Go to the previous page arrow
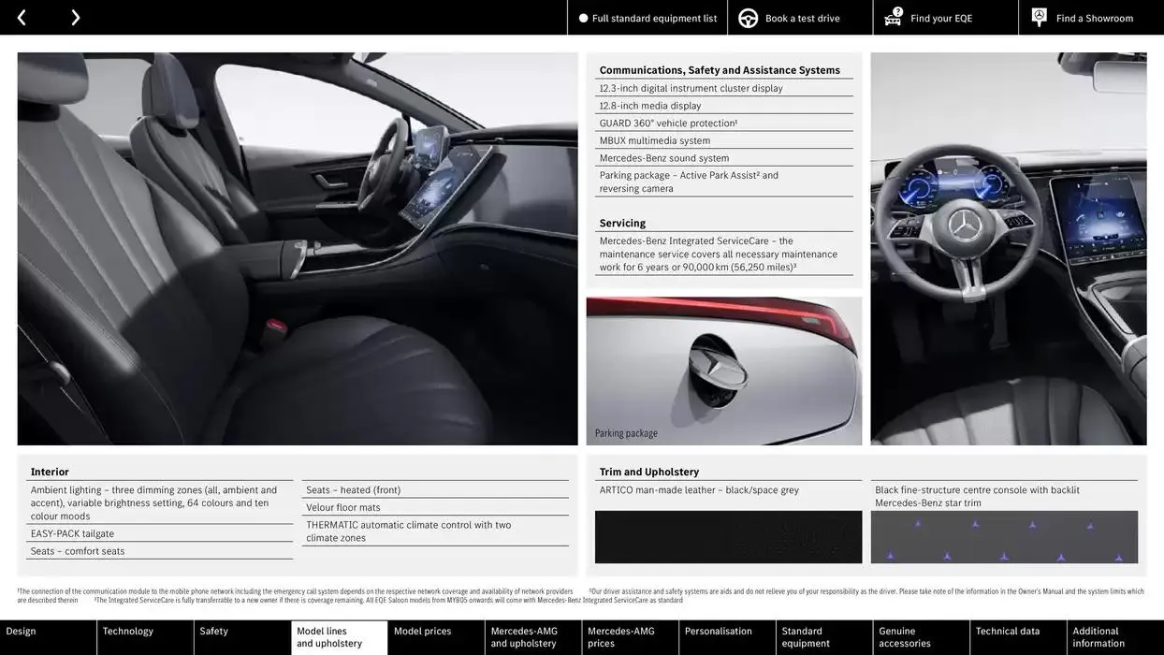 (22, 18)
